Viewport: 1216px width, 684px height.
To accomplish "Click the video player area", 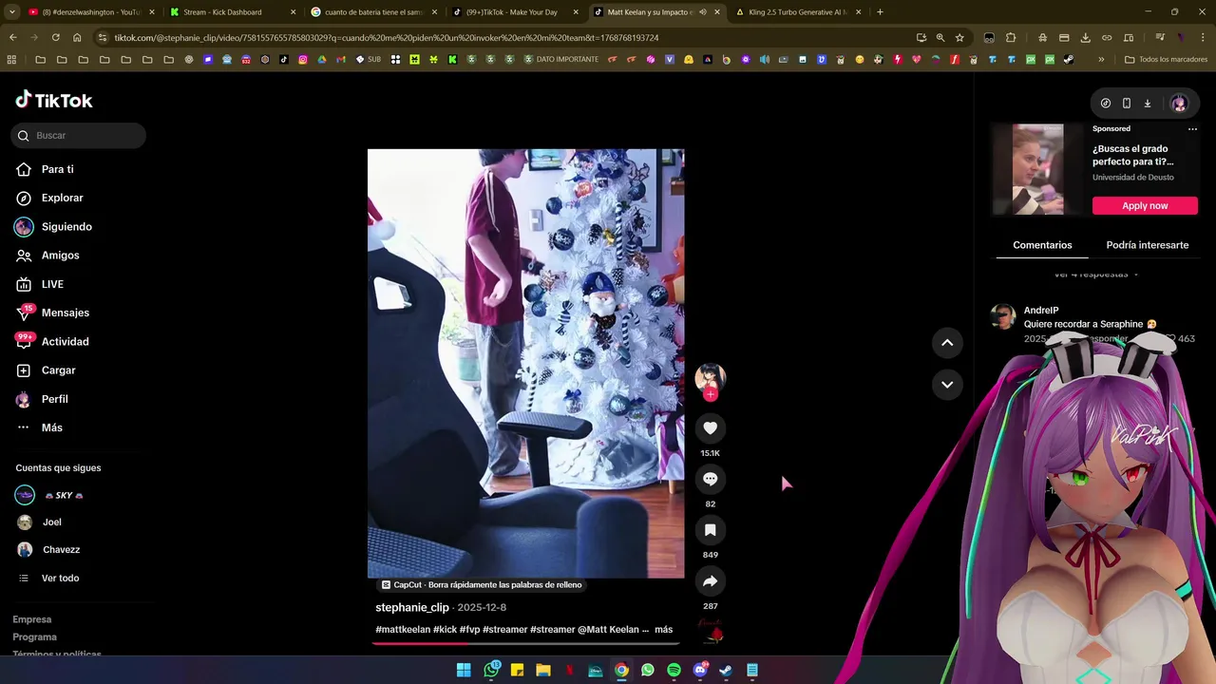I will 525,363.
